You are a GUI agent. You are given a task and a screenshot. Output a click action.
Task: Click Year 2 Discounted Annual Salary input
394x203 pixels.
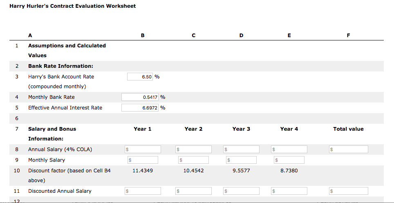(x=193, y=191)
